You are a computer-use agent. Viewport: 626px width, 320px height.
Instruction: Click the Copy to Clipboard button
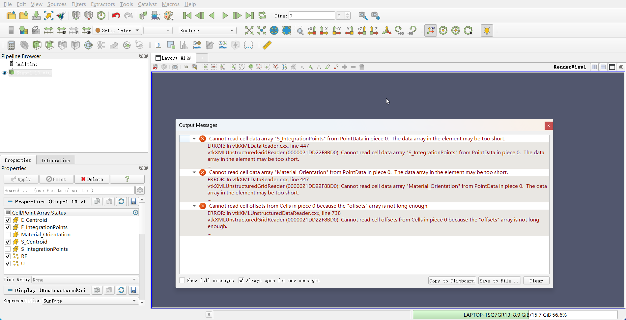pyautogui.click(x=452, y=280)
